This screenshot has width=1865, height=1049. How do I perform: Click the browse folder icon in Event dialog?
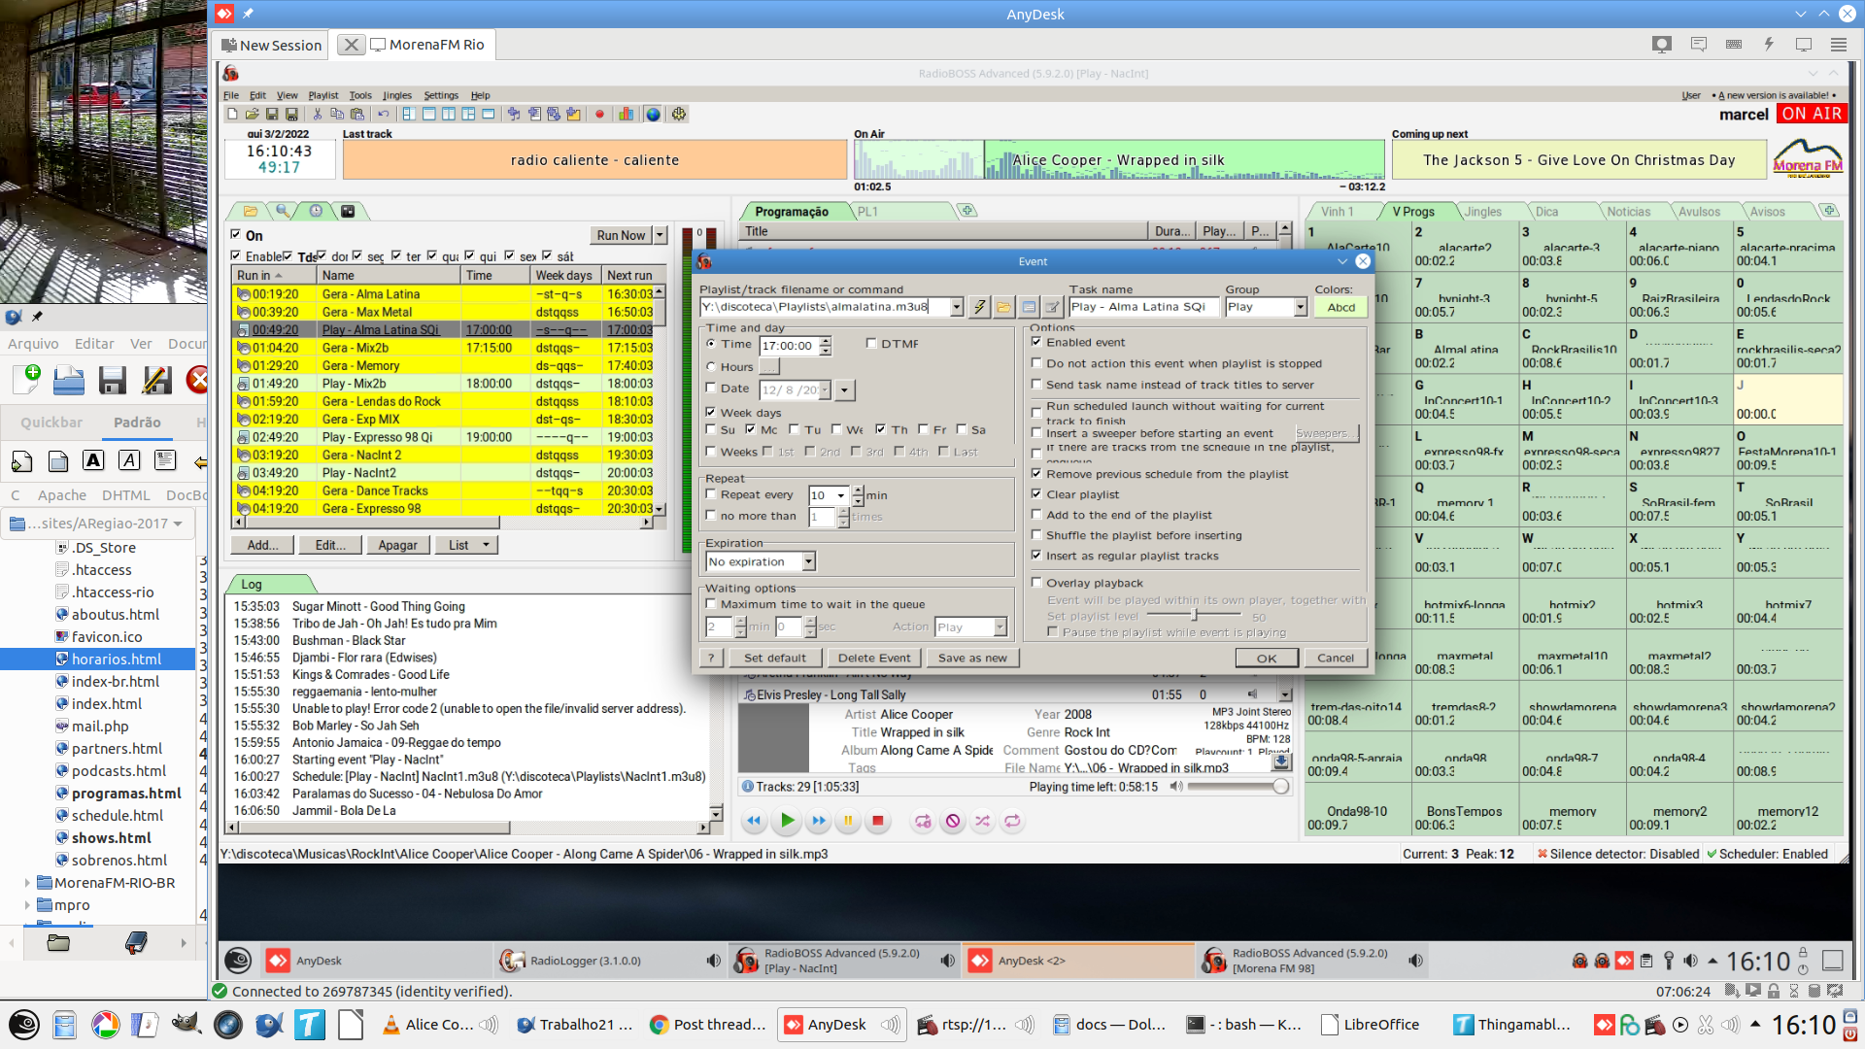tap(1003, 307)
